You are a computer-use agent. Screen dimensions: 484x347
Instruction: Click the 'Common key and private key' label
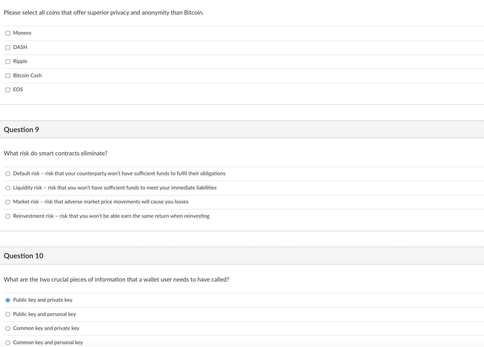[x=46, y=328]
